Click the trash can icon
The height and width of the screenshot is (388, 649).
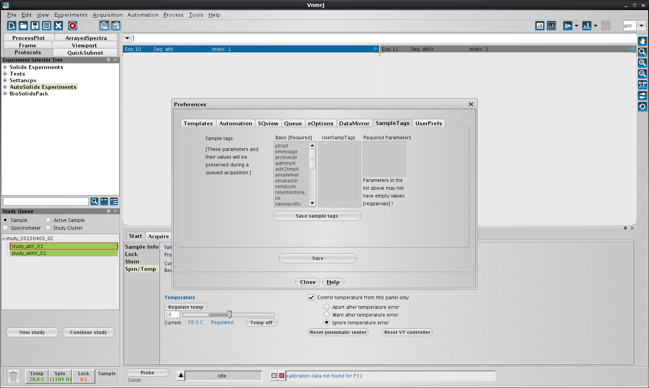pyautogui.click(x=14, y=376)
